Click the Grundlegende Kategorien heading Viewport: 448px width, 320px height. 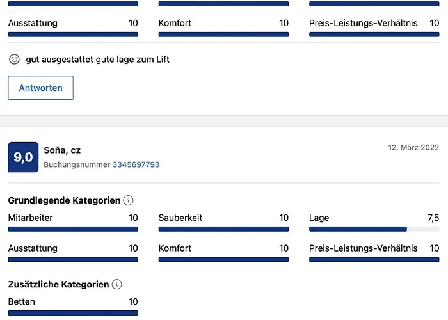pos(64,200)
